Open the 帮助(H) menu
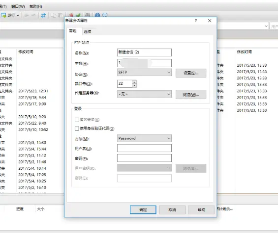Screen dimensions: 278x233 point(35,6)
